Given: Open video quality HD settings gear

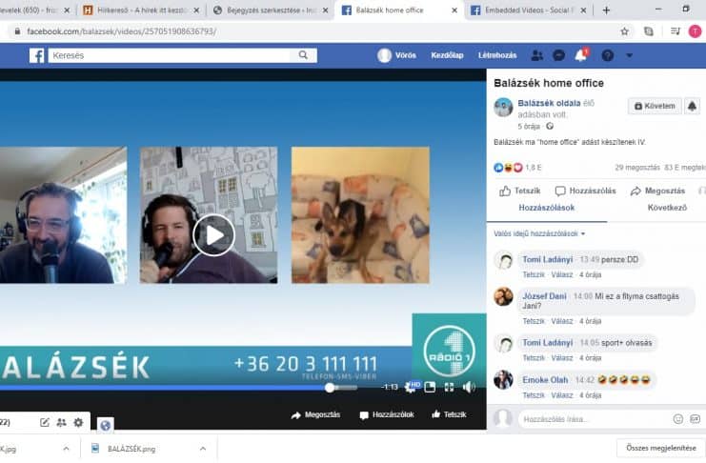Looking at the screenshot, I should (412, 387).
